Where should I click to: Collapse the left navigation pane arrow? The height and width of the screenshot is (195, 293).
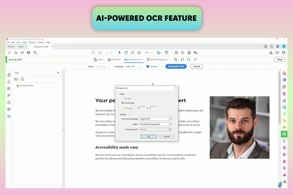tap(64, 130)
